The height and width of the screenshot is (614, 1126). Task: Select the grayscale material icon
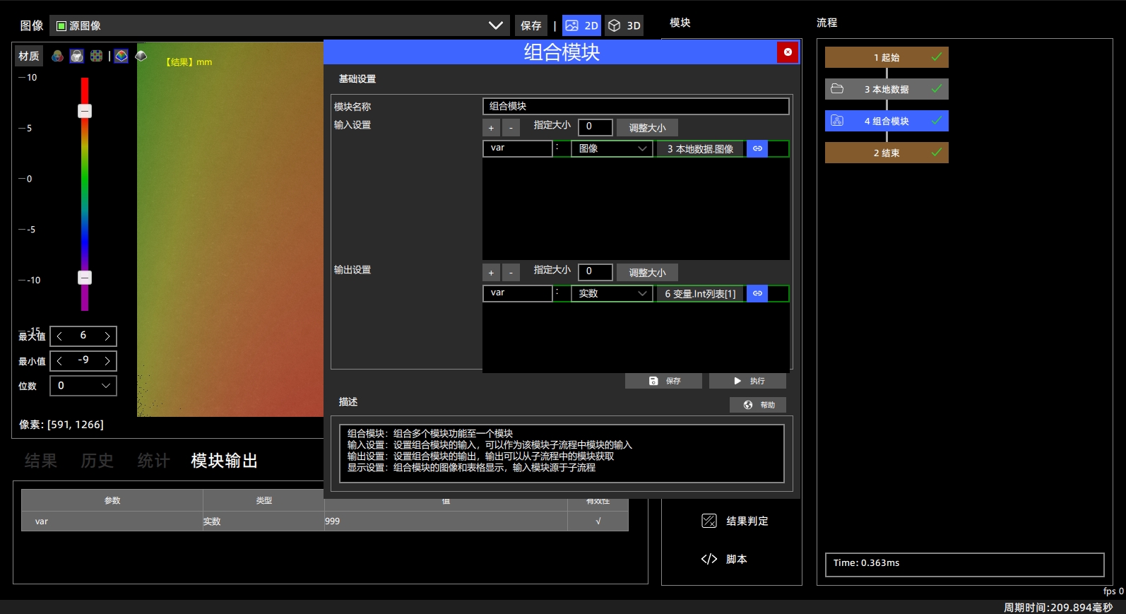(77, 56)
